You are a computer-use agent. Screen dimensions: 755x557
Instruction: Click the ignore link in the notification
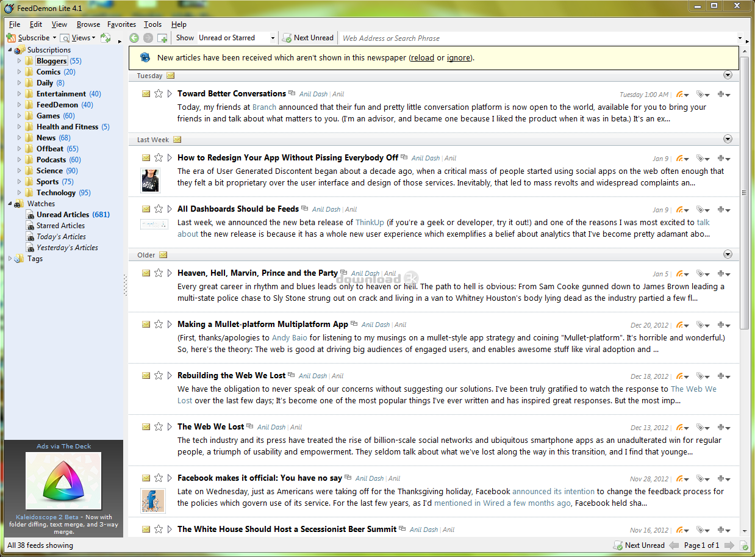pyautogui.click(x=459, y=58)
